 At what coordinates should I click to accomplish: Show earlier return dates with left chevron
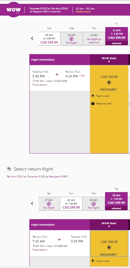tap(32, 203)
